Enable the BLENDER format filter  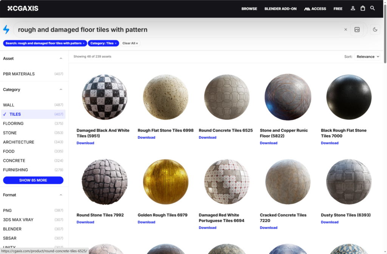point(12,229)
